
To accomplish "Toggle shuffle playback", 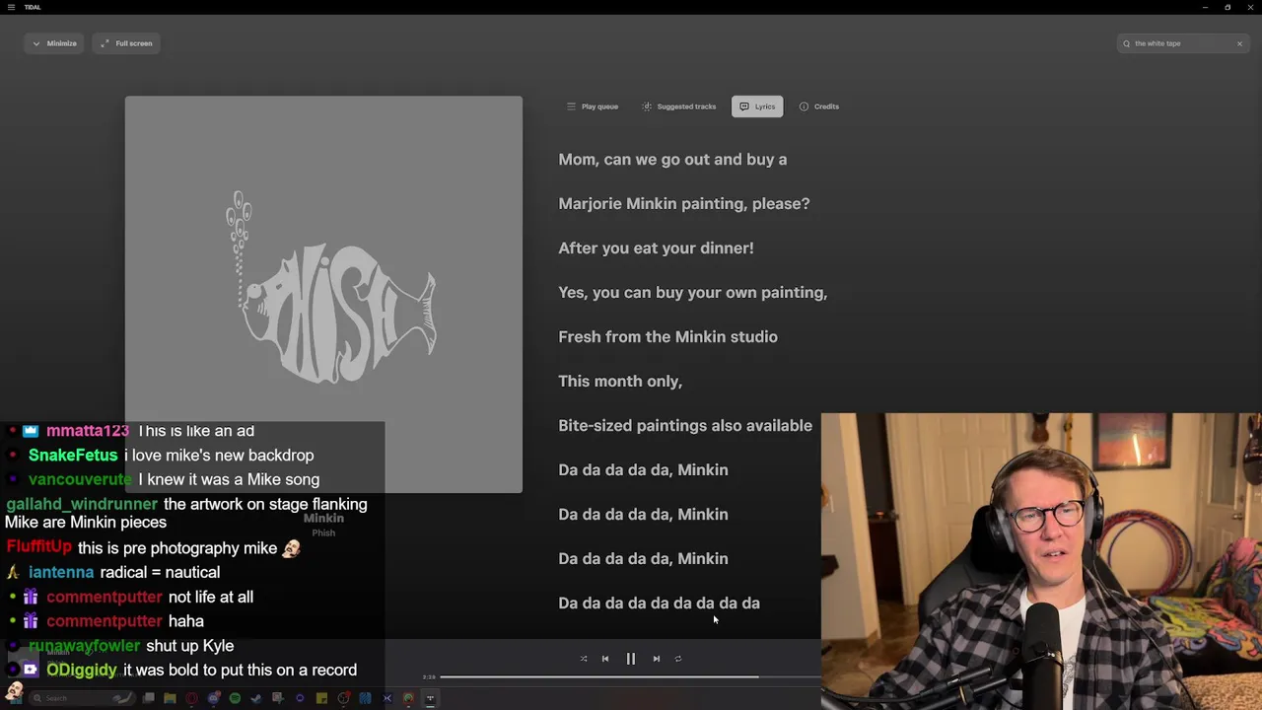I will point(584,659).
